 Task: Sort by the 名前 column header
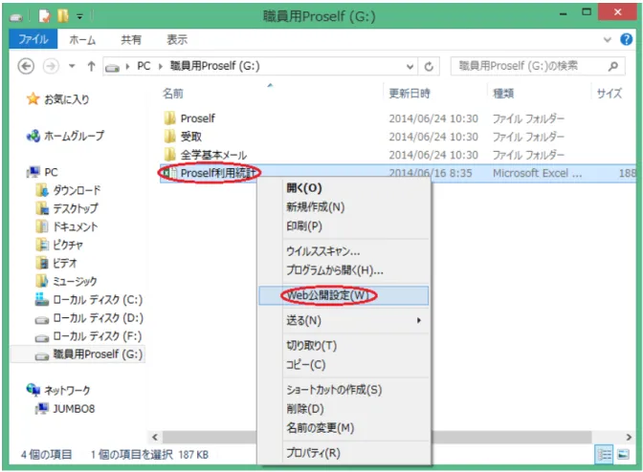point(173,94)
